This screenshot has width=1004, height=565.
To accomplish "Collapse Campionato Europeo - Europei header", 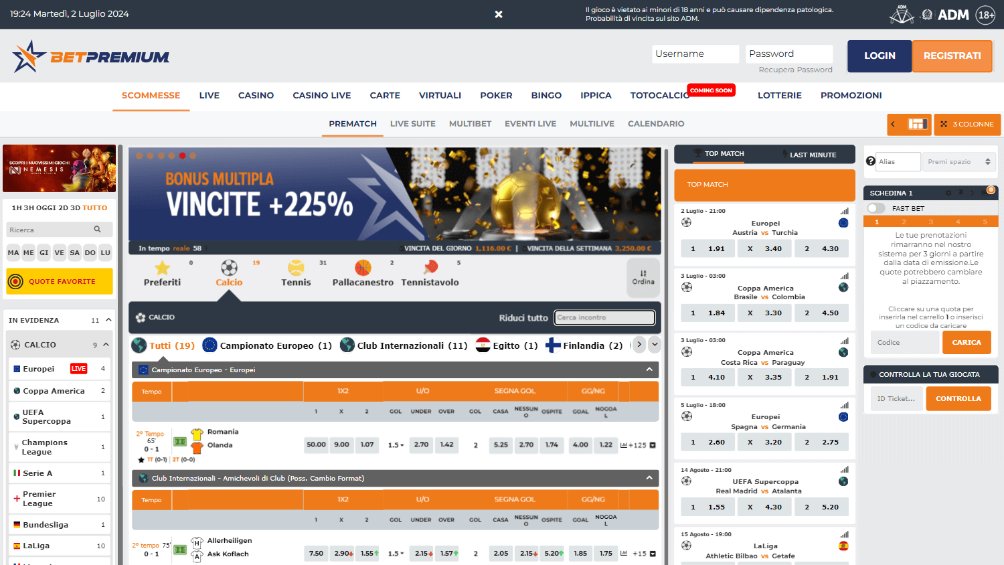I will click(649, 370).
